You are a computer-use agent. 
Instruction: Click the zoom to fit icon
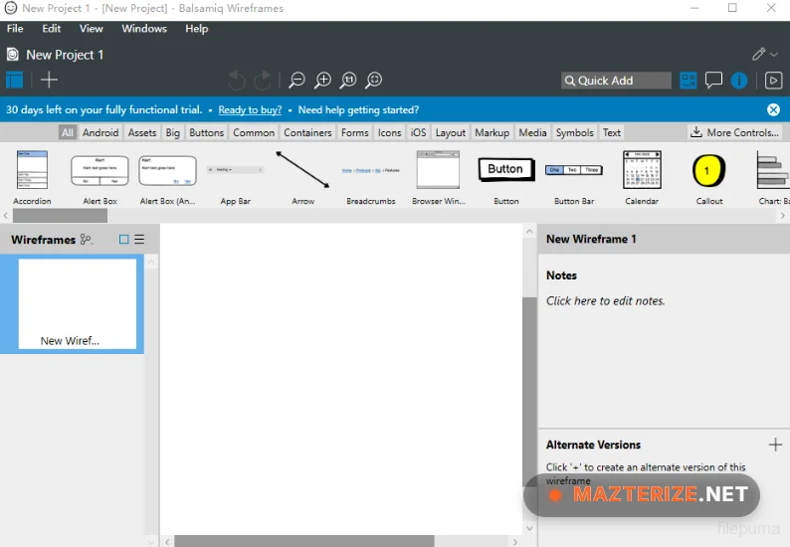coord(374,81)
